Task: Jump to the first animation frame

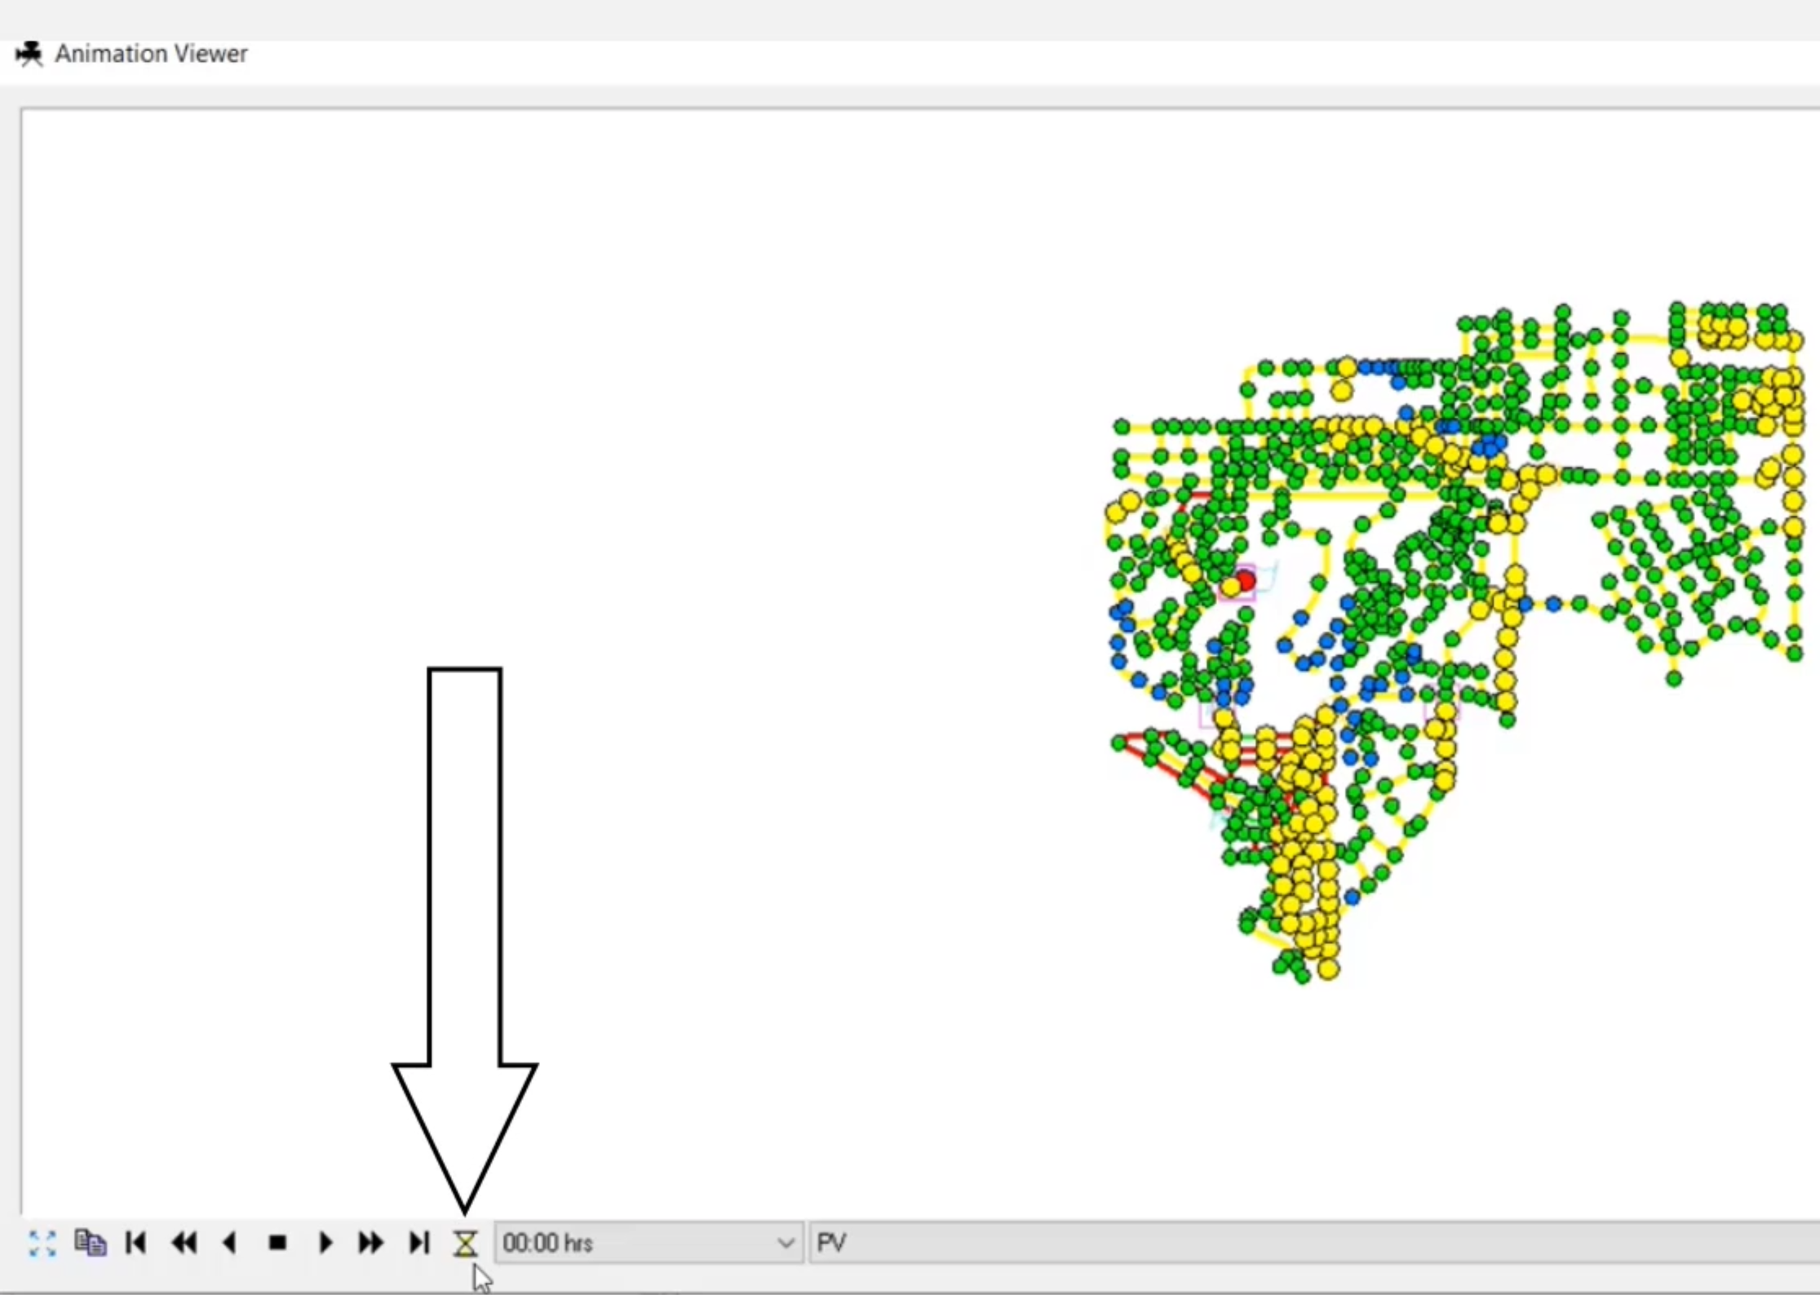Action: (136, 1243)
